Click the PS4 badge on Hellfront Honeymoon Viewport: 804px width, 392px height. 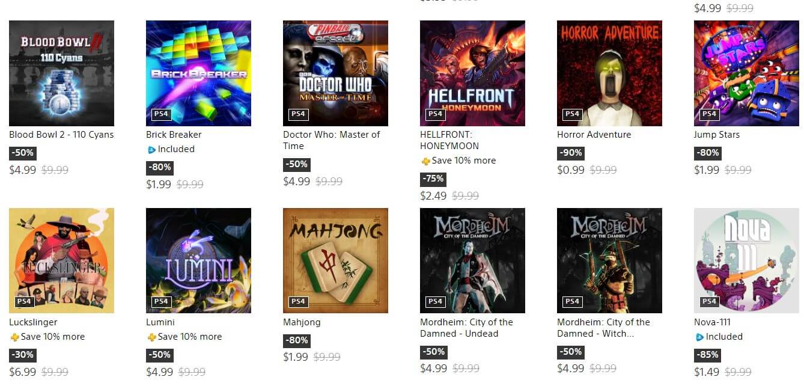pyautogui.click(x=435, y=114)
